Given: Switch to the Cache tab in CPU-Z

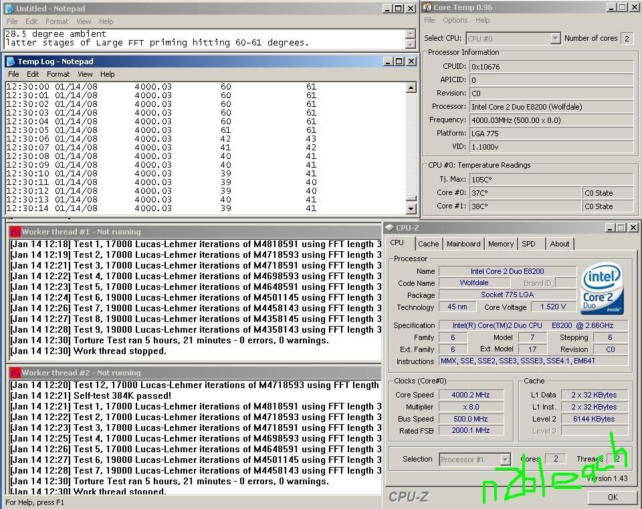Looking at the screenshot, I should (428, 244).
